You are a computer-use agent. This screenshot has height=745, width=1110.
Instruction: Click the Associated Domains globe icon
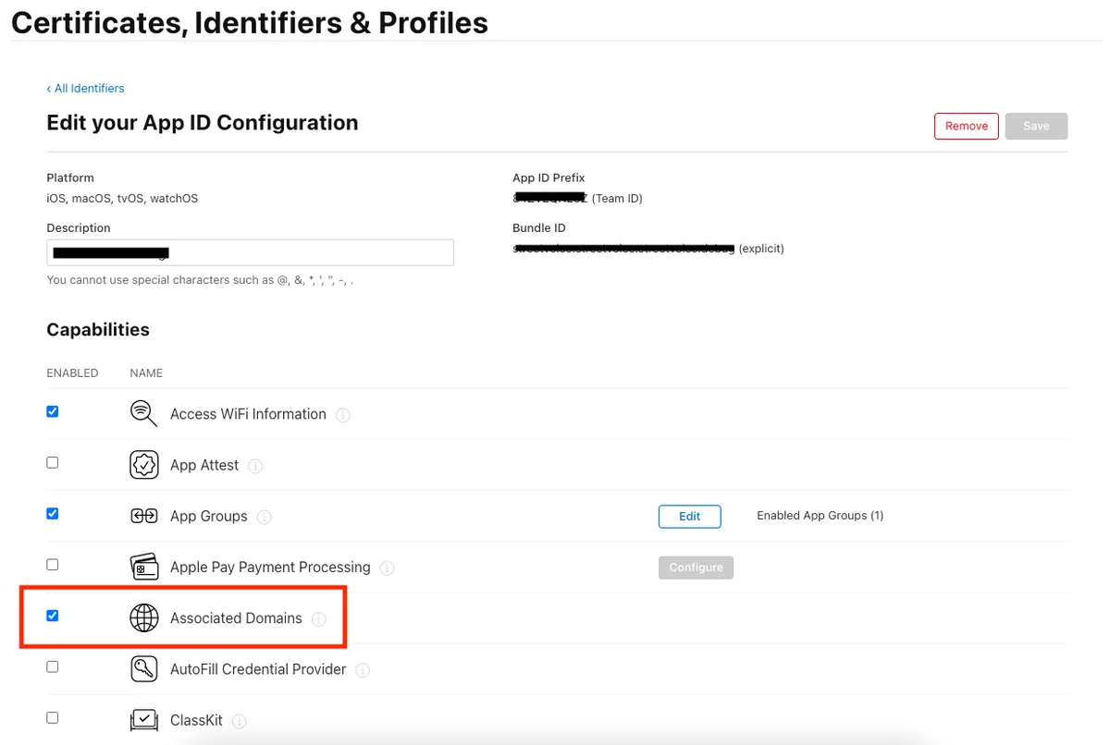click(143, 618)
